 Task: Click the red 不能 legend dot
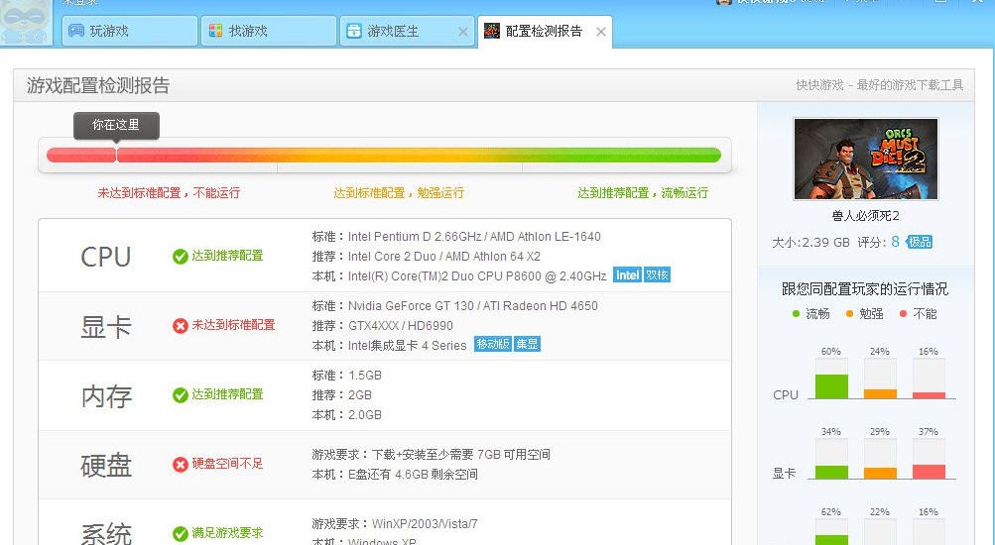tap(903, 314)
